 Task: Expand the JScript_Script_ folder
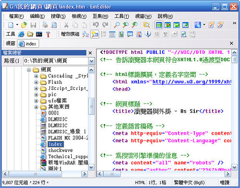tap(36, 88)
